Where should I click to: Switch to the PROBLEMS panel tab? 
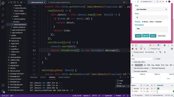click(x=34, y=77)
